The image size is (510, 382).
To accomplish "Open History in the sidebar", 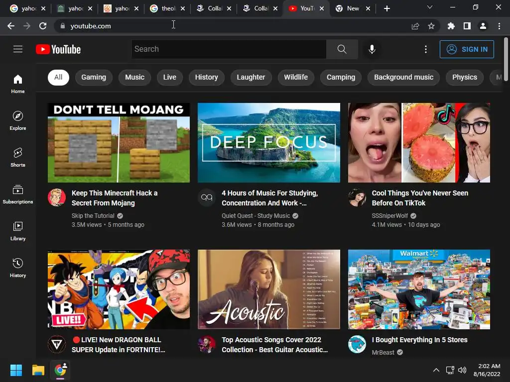I will pos(18,268).
